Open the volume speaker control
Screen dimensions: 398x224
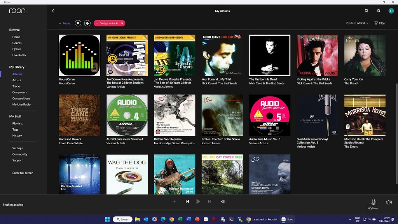pos(389,201)
